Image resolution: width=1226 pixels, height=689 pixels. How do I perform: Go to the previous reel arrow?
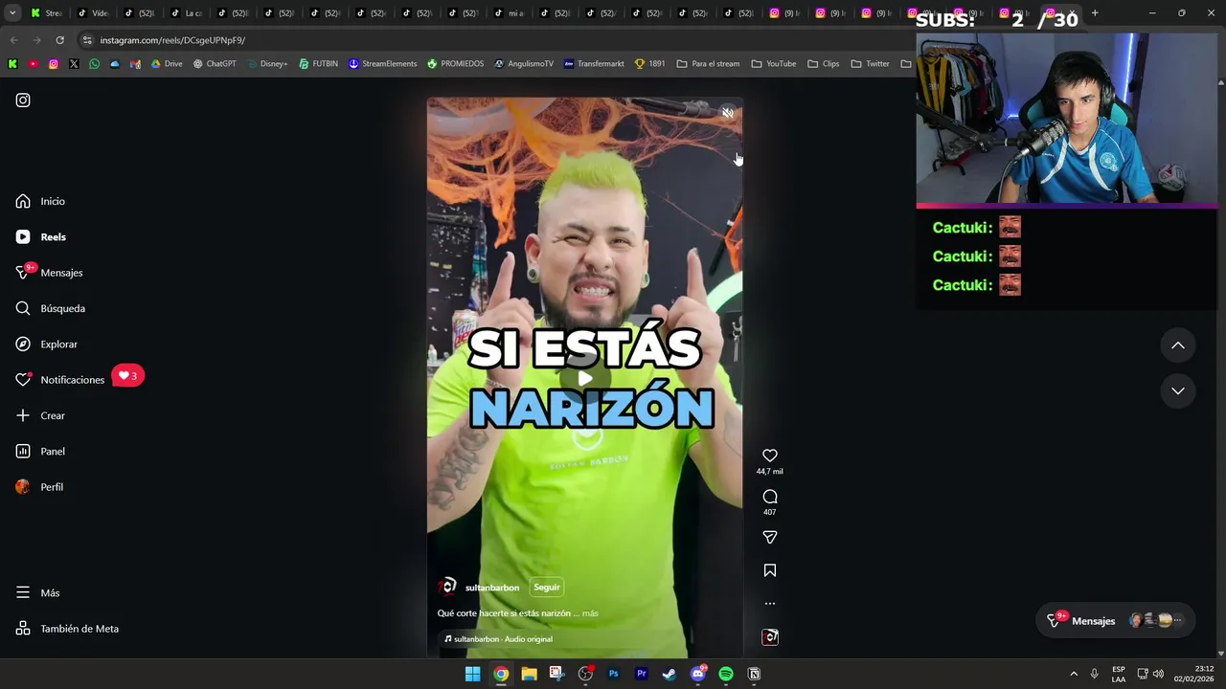point(1178,345)
